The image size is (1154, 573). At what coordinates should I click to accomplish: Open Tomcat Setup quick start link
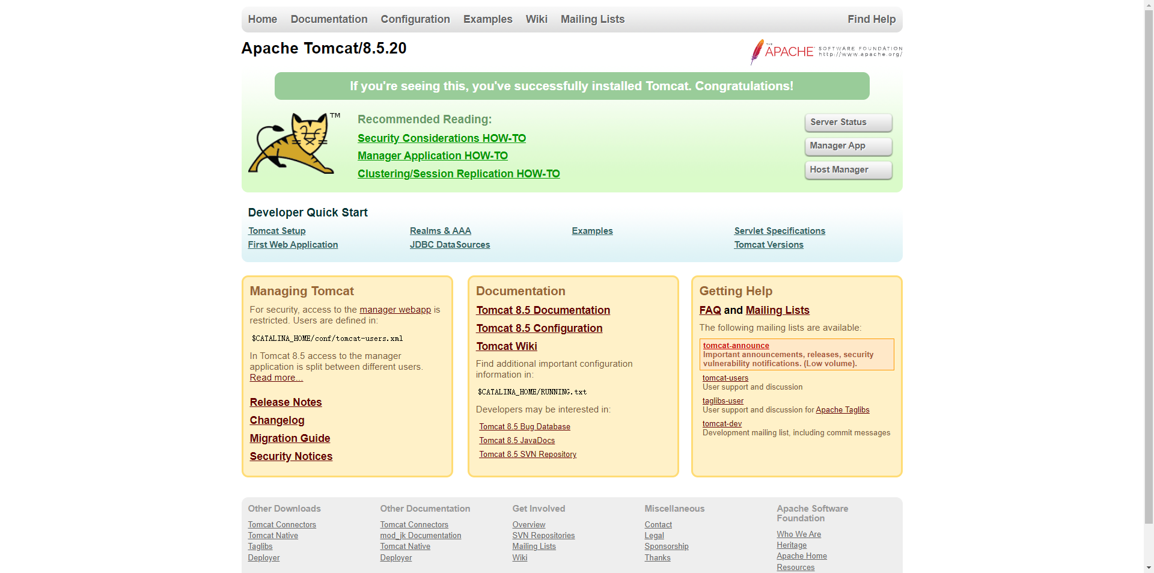(276, 231)
